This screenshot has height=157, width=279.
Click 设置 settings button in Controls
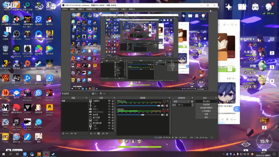point(206,114)
